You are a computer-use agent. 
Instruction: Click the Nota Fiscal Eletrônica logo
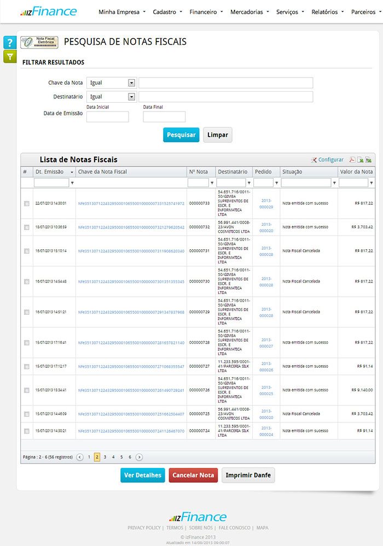[x=39, y=42]
